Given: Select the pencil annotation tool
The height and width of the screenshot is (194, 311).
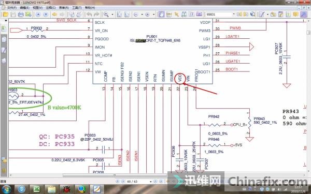Looking at the screenshot, I should pos(262,14).
